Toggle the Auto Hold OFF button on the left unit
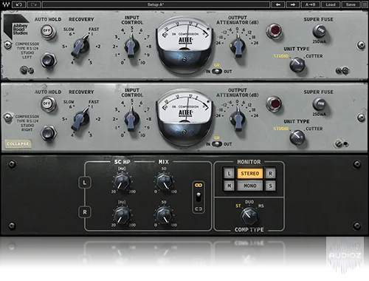Image resolution: width=369 pixels, height=281 pixels. 47,31
